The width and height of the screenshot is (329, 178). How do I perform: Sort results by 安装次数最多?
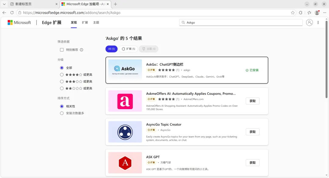[x=62, y=113]
